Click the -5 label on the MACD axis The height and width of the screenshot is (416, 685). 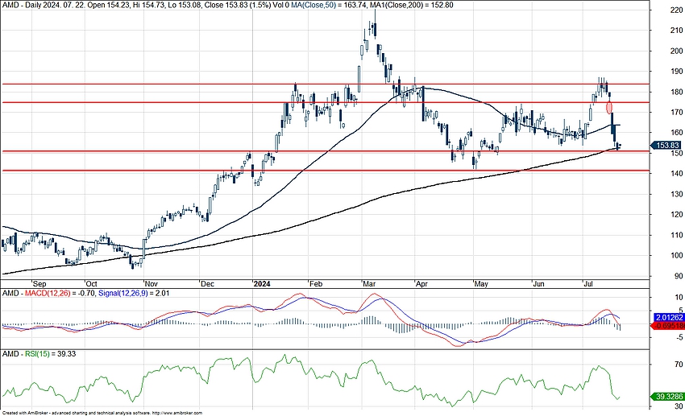click(x=679, y=337)
